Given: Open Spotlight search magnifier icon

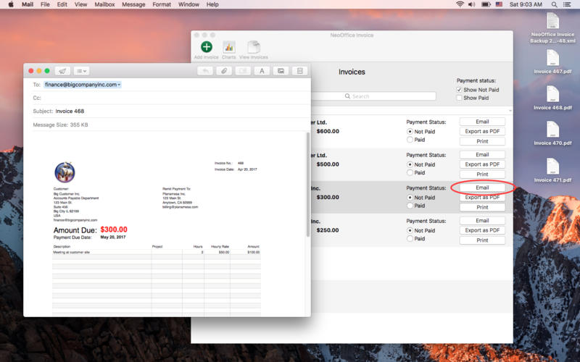Looking at the screenshot, I should pos(554,4).
